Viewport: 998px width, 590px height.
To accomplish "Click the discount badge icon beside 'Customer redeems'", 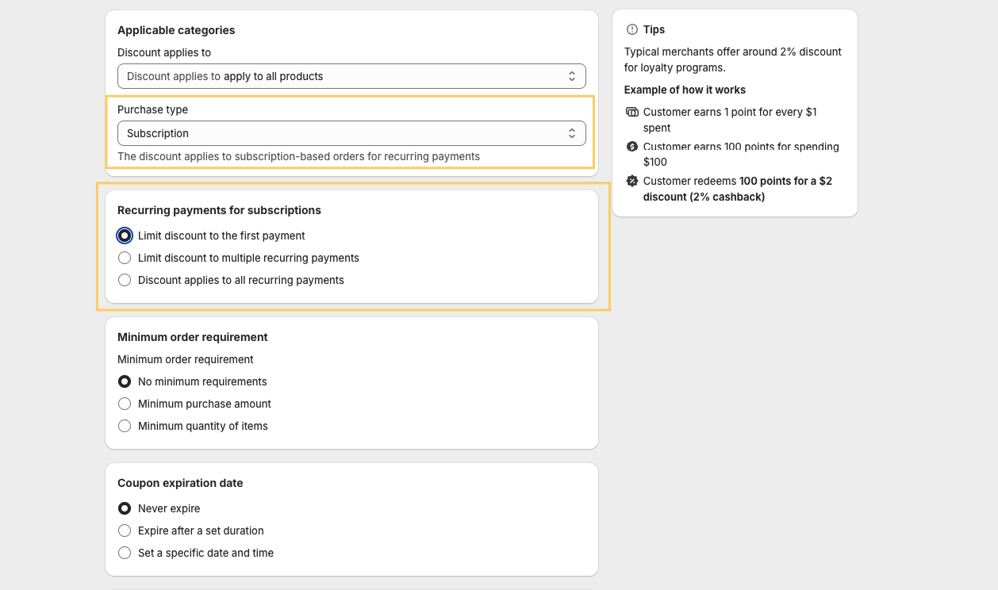I will click(632, 181).
